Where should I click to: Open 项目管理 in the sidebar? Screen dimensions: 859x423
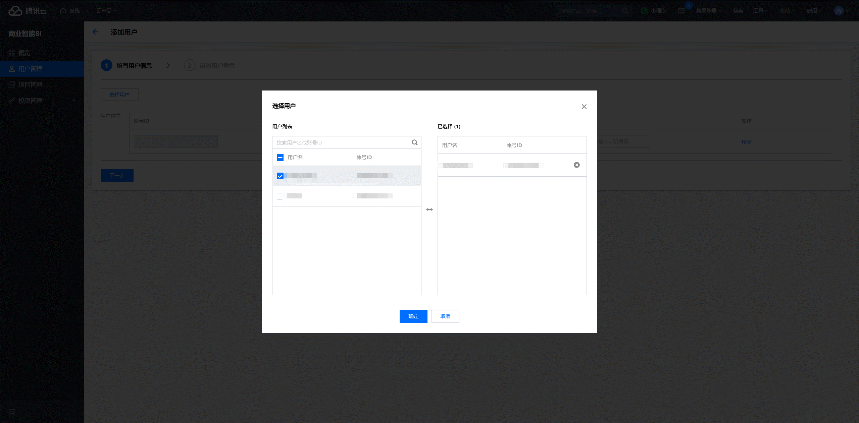point(30,84)
